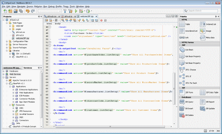Close the welcomeJSF.jsp editor tab
Viewport: 222px width, 134px height.
(96, 16)
